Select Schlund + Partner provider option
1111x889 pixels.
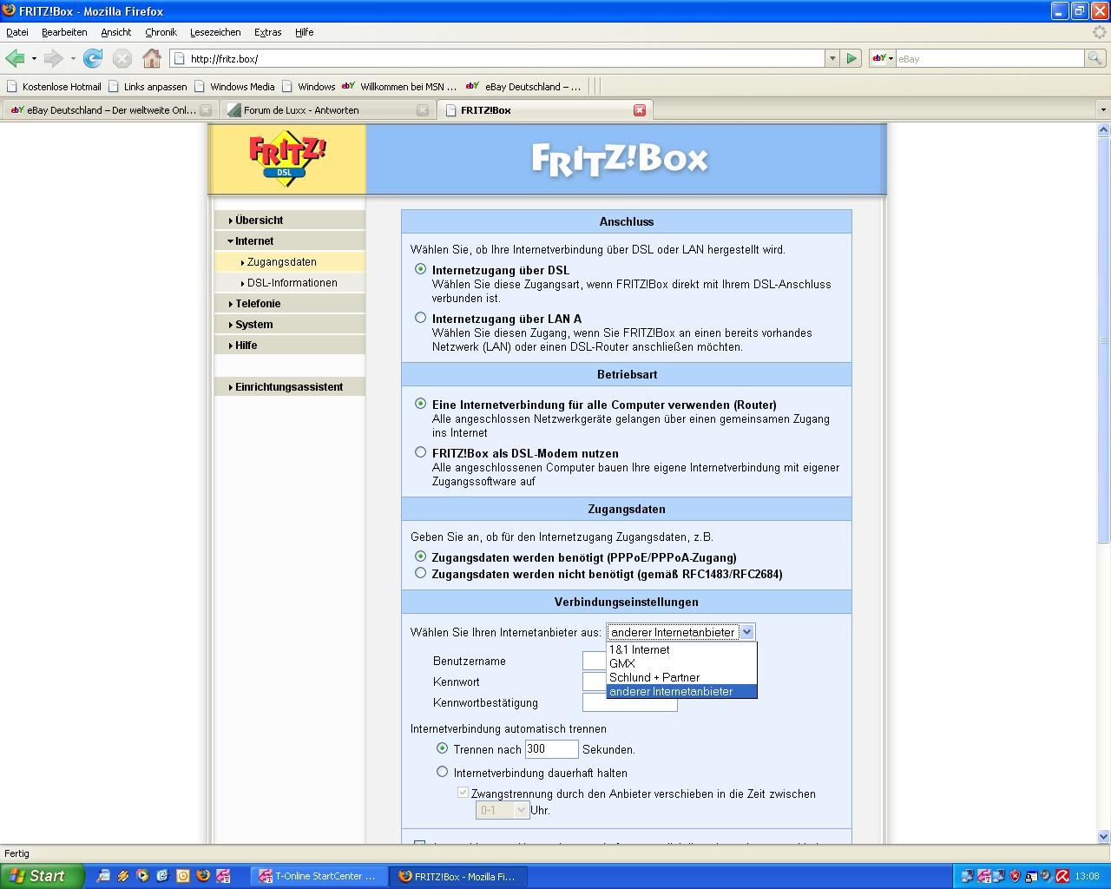point(681,677)
